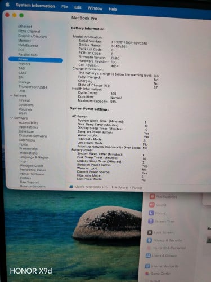This screenshot has height=282, width=211.
Task: Open Internet Accounts in System Settings
Action: (162, 266)
